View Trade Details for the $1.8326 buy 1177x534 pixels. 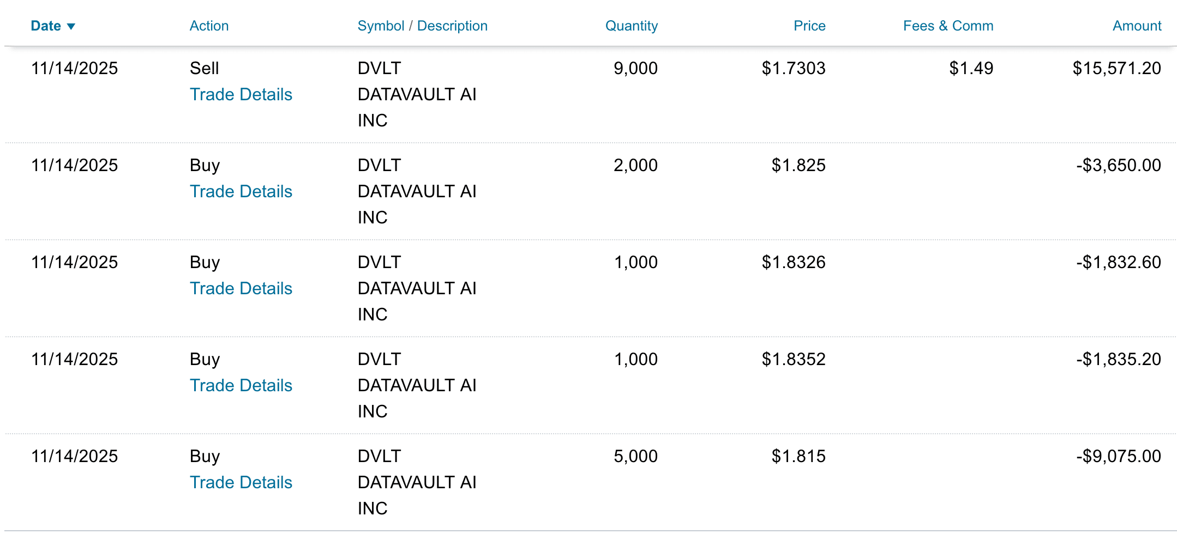tap(241, 289)
